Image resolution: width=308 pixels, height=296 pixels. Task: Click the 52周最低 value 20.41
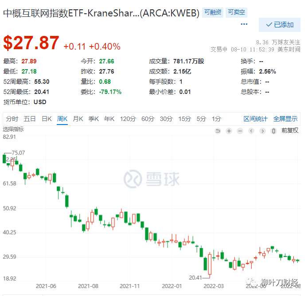click(x=42, y=92)
